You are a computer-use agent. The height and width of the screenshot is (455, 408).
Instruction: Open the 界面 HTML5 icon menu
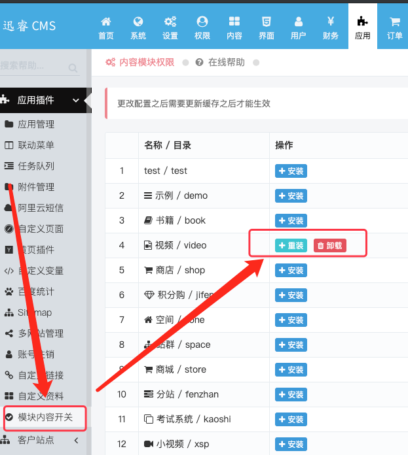pos(267,28)
